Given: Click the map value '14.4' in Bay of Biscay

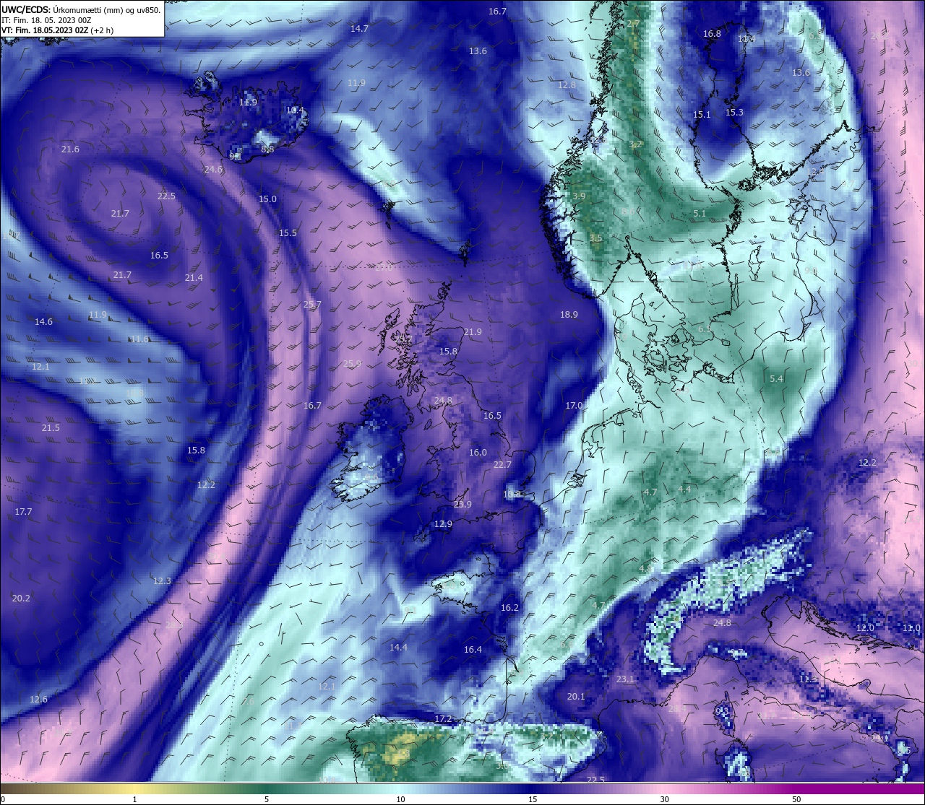Looking at the screenshot, I should tap(398, 648).
